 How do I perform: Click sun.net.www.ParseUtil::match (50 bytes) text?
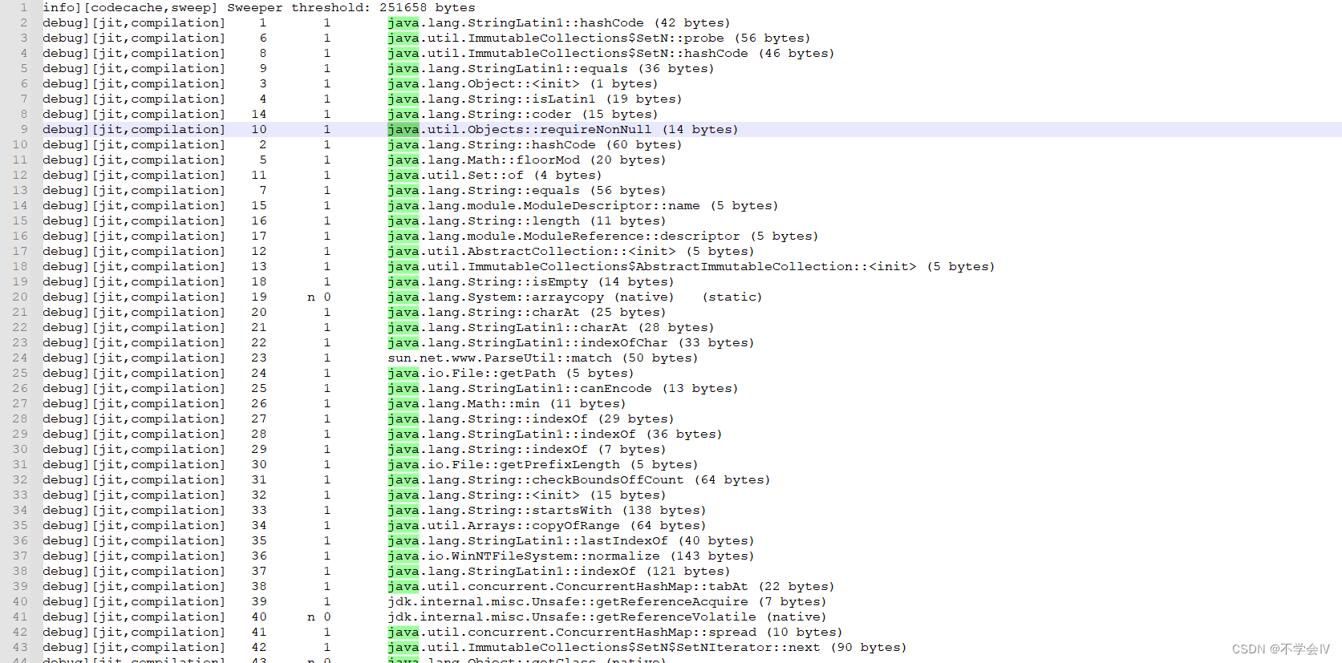coord(542,358)
